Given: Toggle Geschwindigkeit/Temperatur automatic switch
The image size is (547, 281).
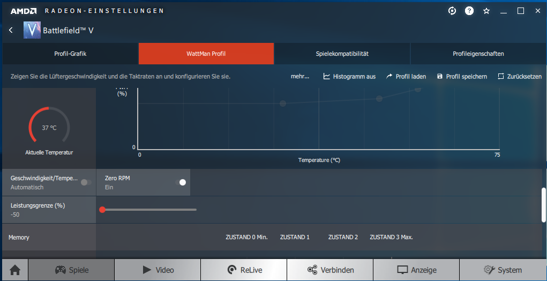Looking at the screenshot, I should pos(86,182).
